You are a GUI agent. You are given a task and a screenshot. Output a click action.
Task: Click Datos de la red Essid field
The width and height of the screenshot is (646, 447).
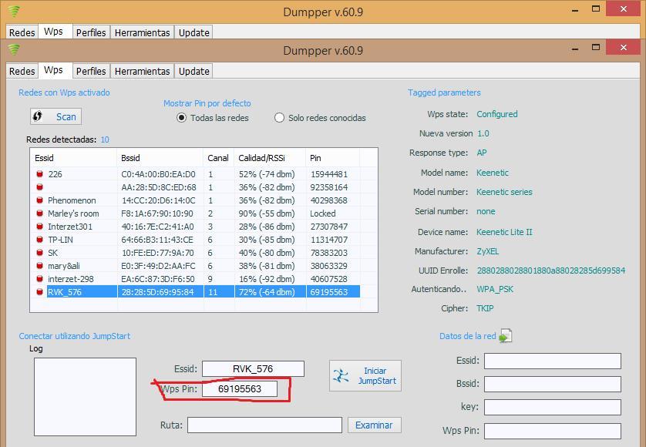coord(553,361)
